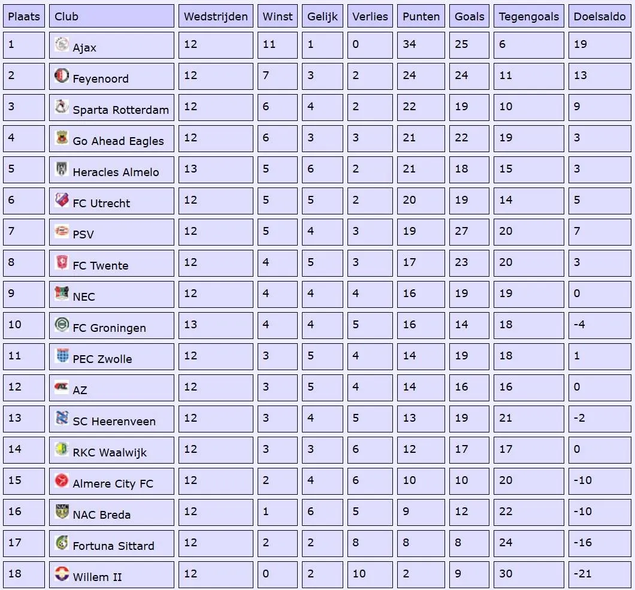Click the Sparta Rotterdam logo icon

62,107
